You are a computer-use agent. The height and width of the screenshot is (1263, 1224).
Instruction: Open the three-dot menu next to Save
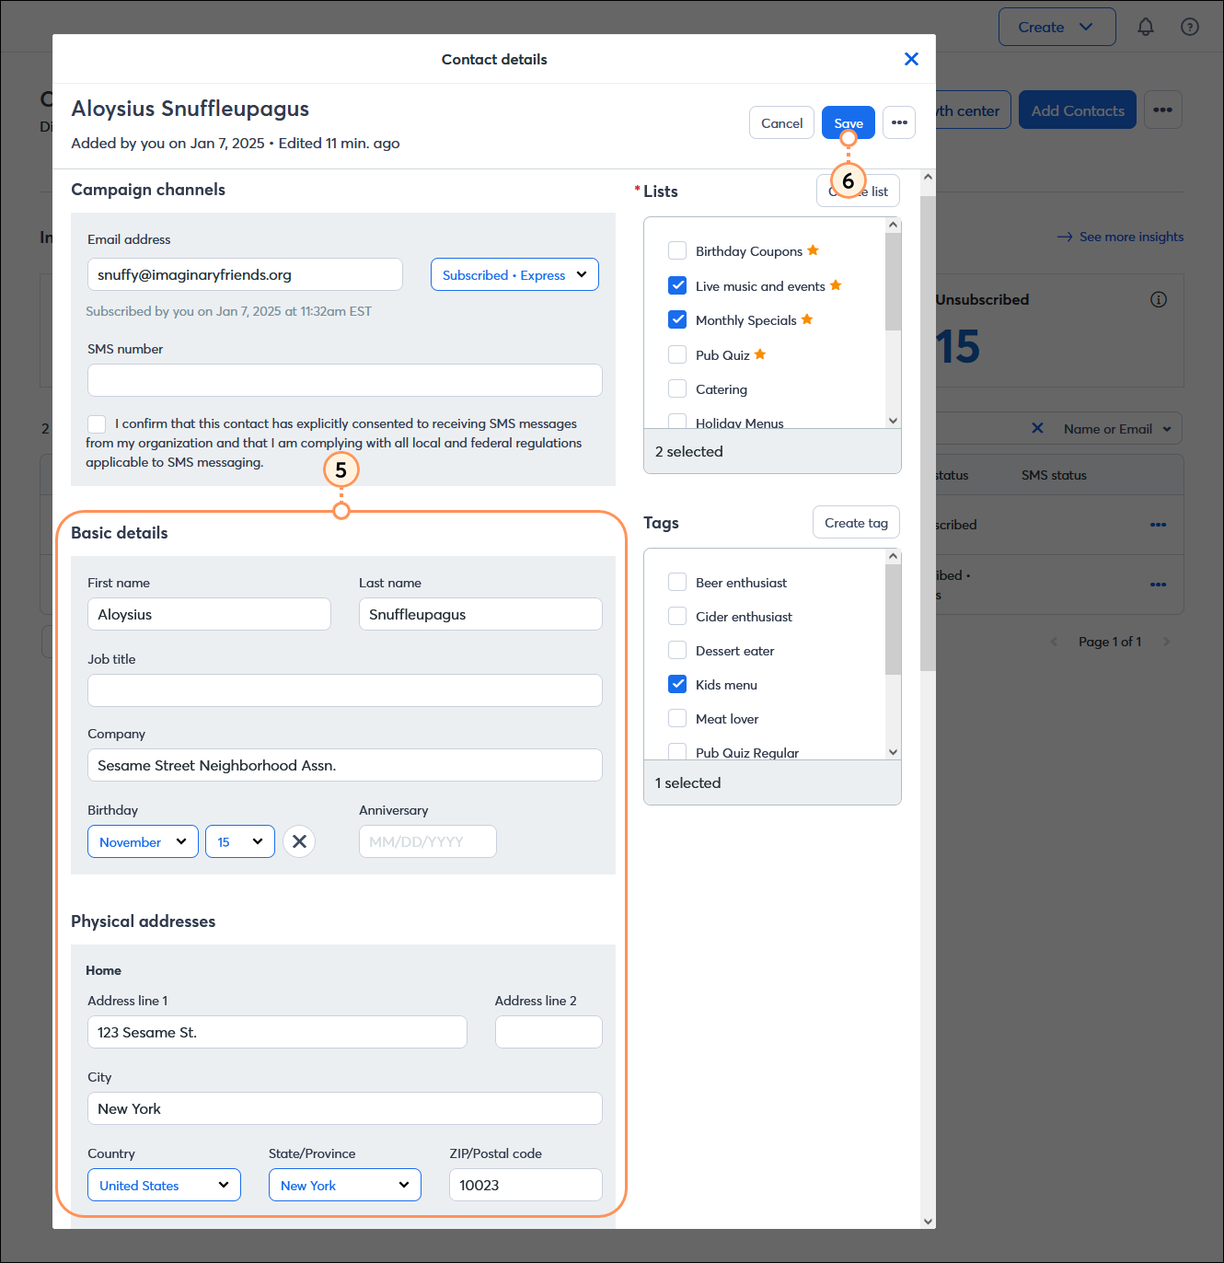[899, 122]
